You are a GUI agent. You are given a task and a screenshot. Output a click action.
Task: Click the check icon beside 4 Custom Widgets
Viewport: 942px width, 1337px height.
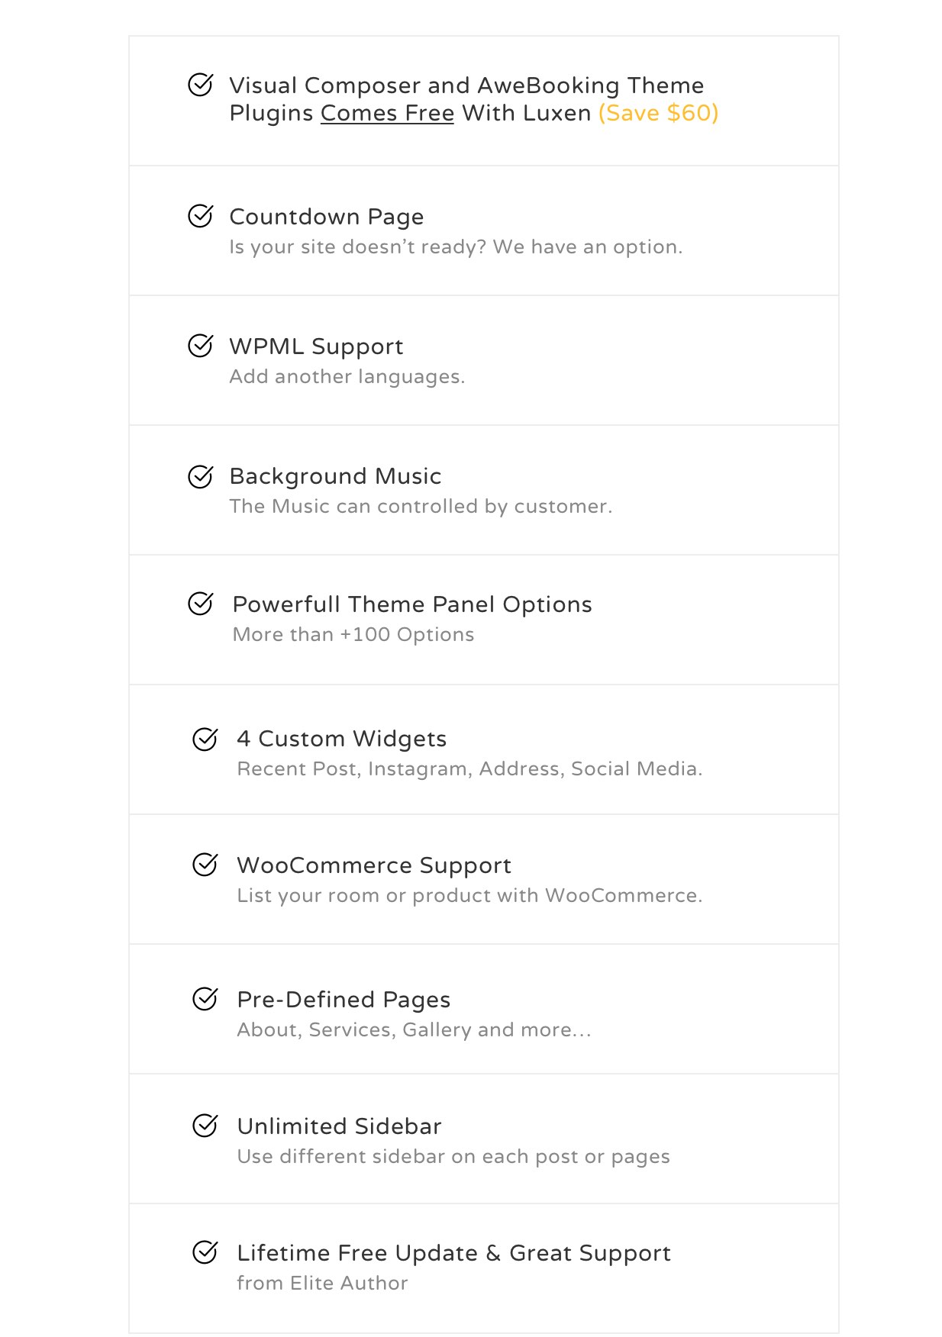(x=205, y=739)
